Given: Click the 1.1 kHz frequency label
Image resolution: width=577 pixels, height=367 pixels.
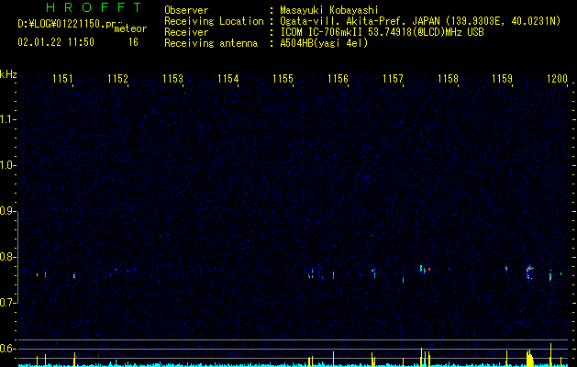Looking at the screenshot, I should [x=7, y=119].
